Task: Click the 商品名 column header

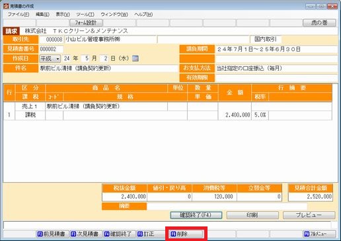Action: click(x=106, y=88)
